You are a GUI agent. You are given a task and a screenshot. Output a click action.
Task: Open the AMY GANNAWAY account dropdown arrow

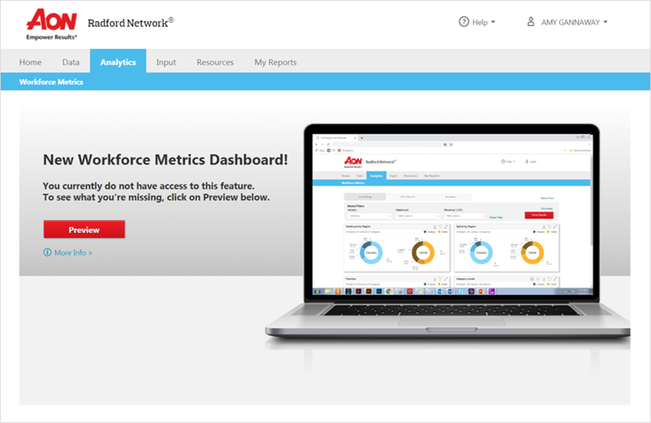606,22
